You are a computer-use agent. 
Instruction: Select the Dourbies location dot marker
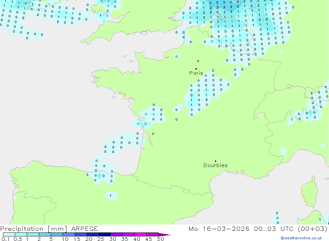click(x=215, y=161)
